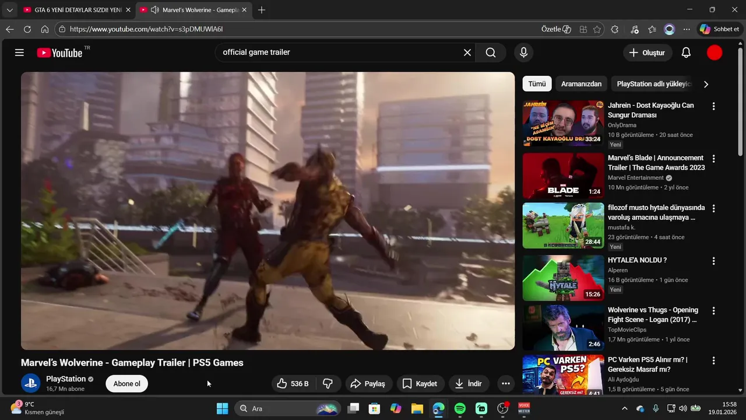
Task: Open browser settings and more menu
Action: 687,29
